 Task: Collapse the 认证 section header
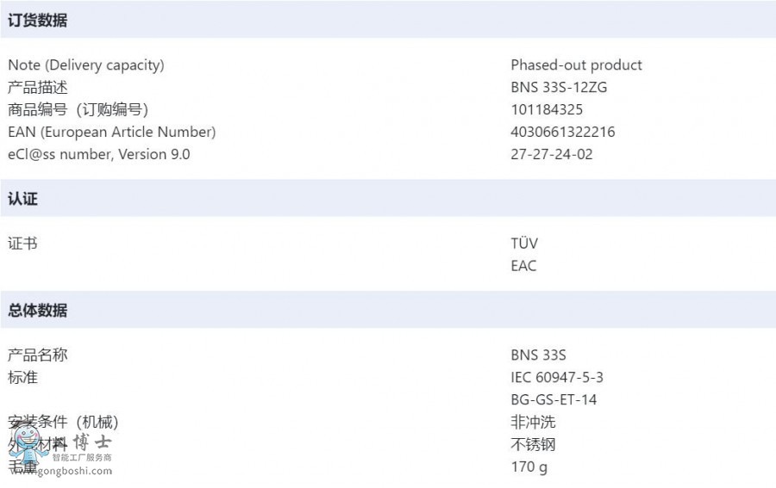coord(388,199)
